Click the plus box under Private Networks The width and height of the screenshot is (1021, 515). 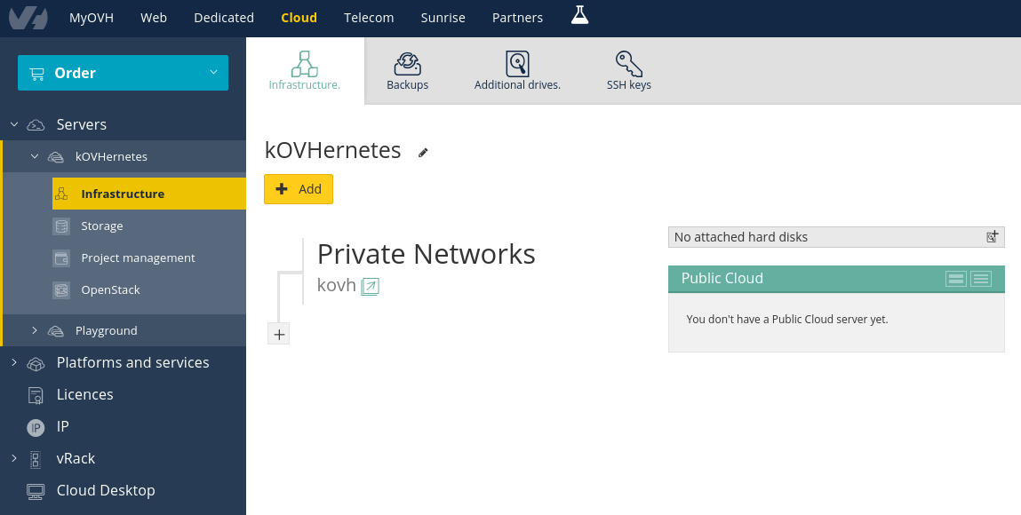point(279,334)
